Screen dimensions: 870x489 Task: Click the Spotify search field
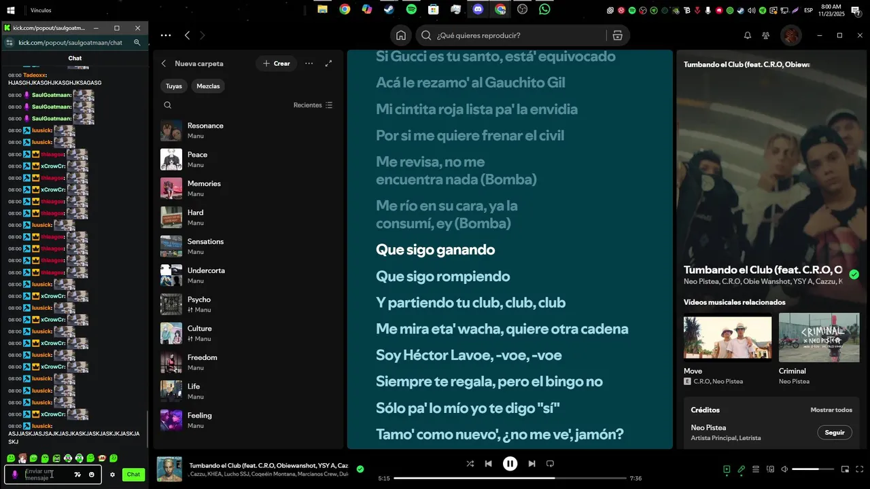point(510,35)
